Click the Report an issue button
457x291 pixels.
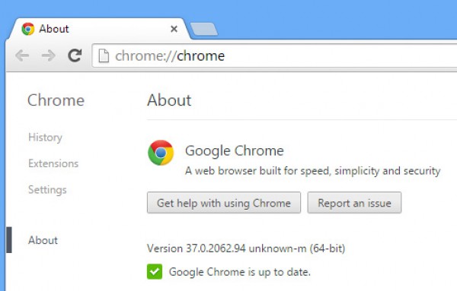[354, 203]
